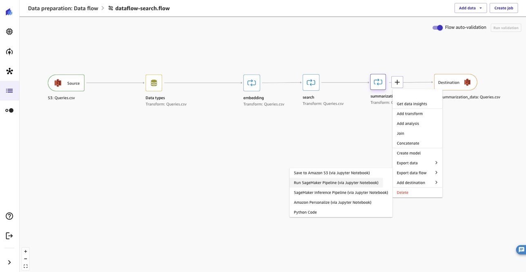Select the search transform node icon
The width and height of the screenshot is (526, 272).
pos(311,82)
